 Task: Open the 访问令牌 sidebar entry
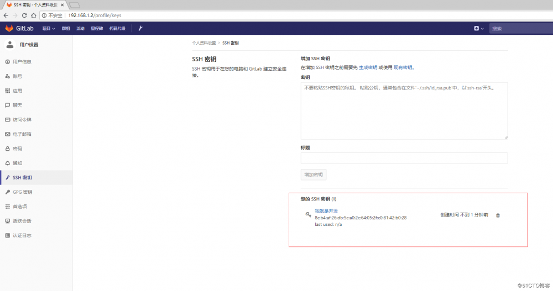pyautogui.click(x=36, y=120)
